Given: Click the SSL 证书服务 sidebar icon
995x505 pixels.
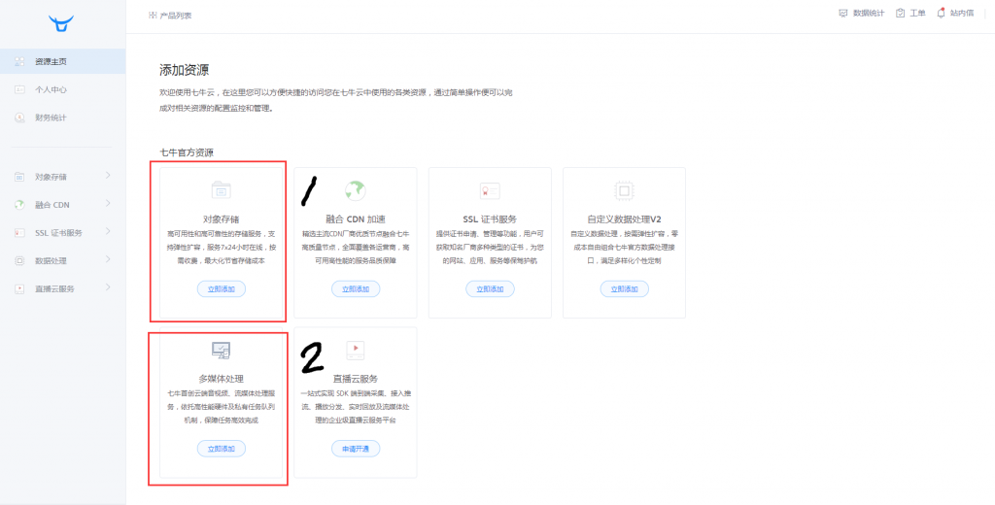Looking at the screenshot, I should pos(19,233).
